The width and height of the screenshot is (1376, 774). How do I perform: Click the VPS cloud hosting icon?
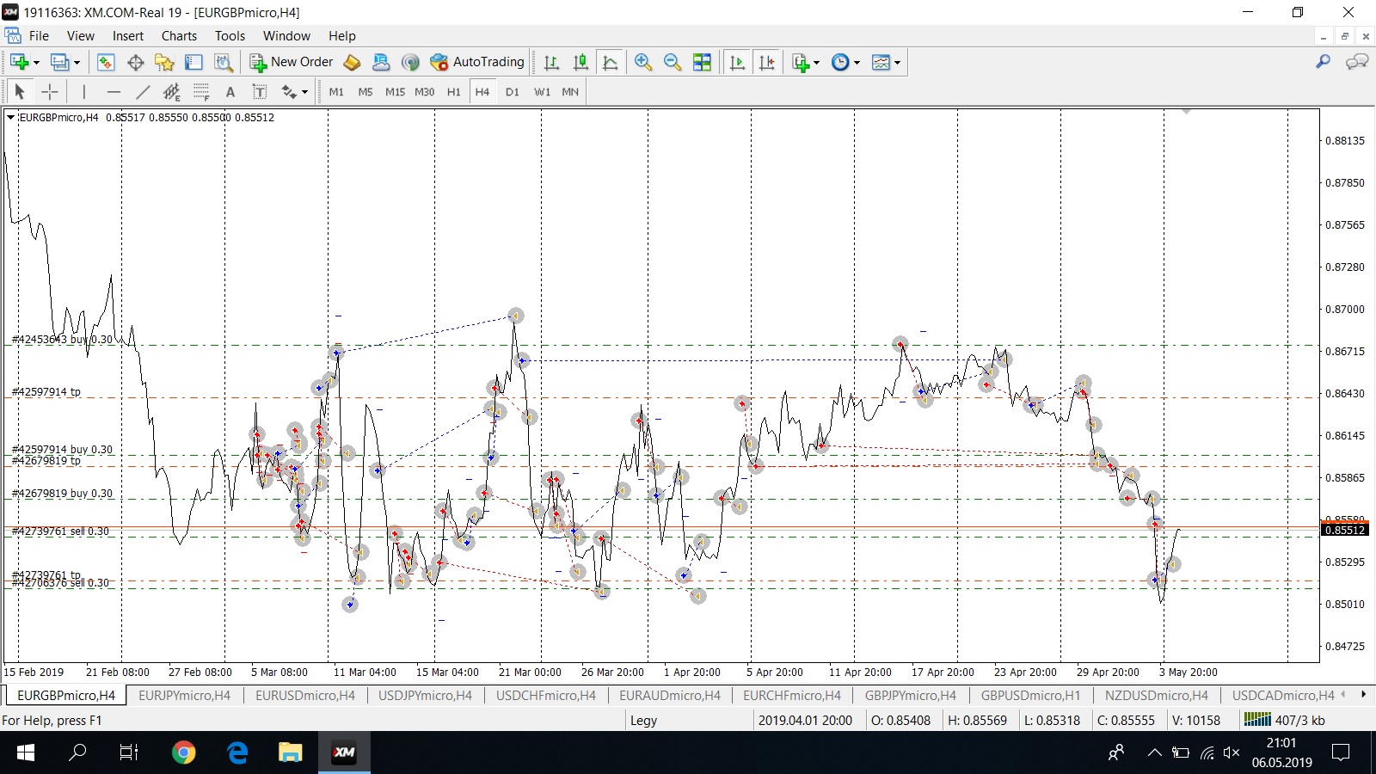click(x=381, y=62)
